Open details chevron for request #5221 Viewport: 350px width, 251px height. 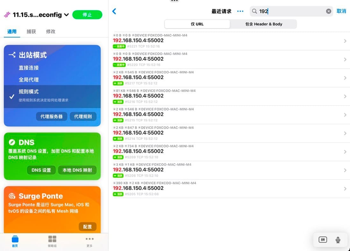(x=345, y=41)
